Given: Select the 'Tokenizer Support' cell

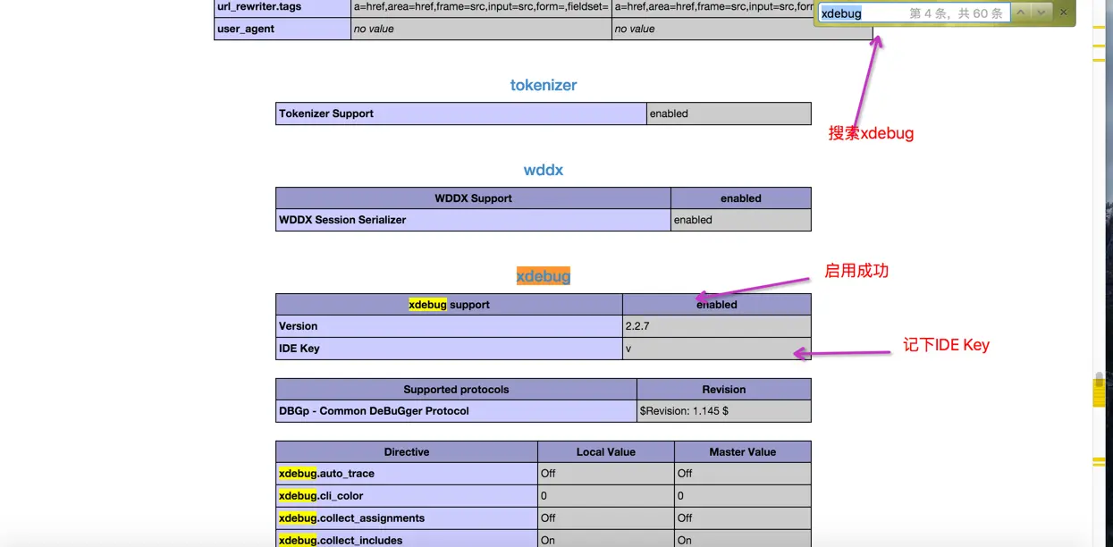Looking at the screenshot, I should pos(461,114).
